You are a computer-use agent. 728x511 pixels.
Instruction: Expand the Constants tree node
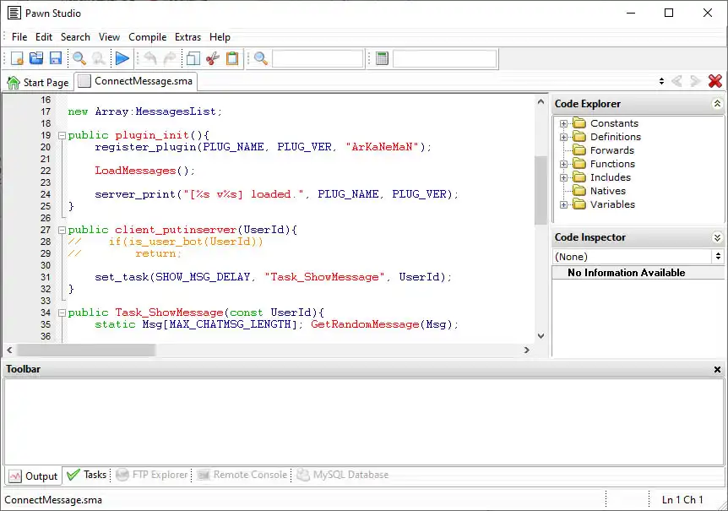pos(563,123)
